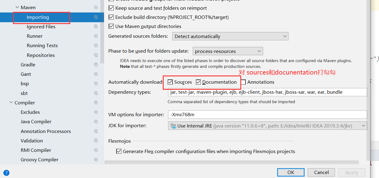Click the VM options for importer field
Image resolution: width=379 pixels, height=178 pixels.
267,115
